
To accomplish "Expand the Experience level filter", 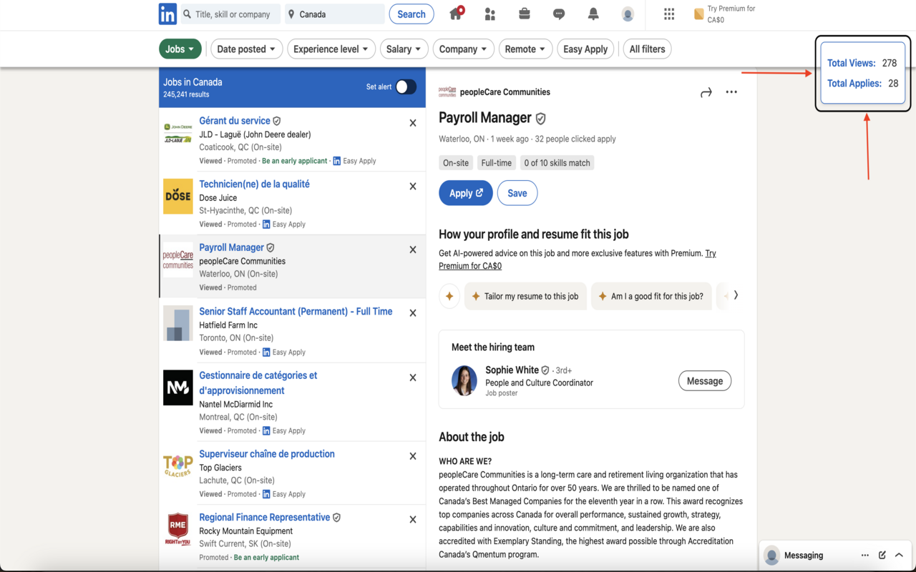I will (331, 49).
